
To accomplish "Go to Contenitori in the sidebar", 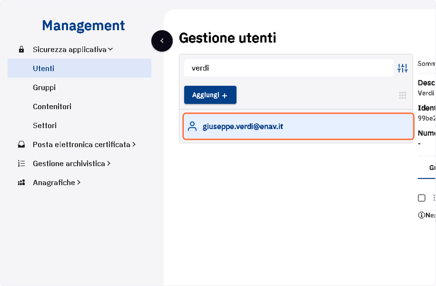I will (x=52, y=106).
